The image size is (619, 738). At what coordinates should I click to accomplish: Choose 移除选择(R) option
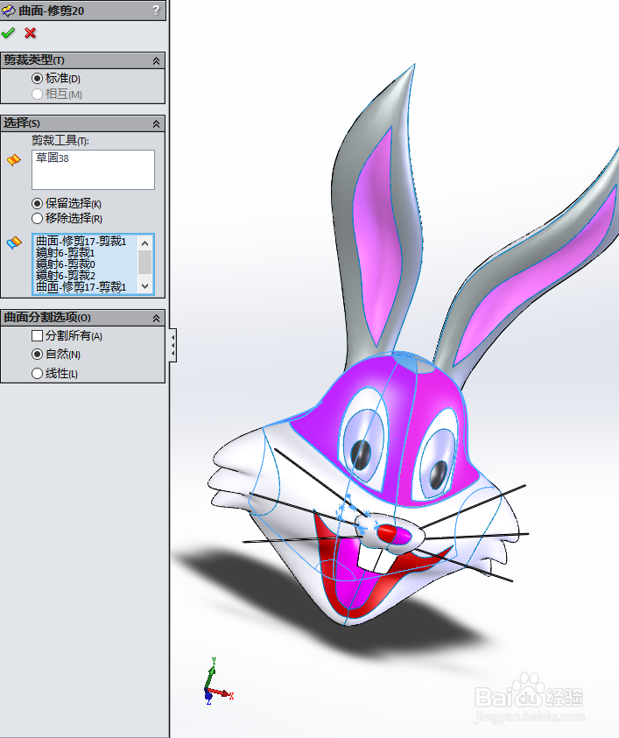click(x=37, y=218)
